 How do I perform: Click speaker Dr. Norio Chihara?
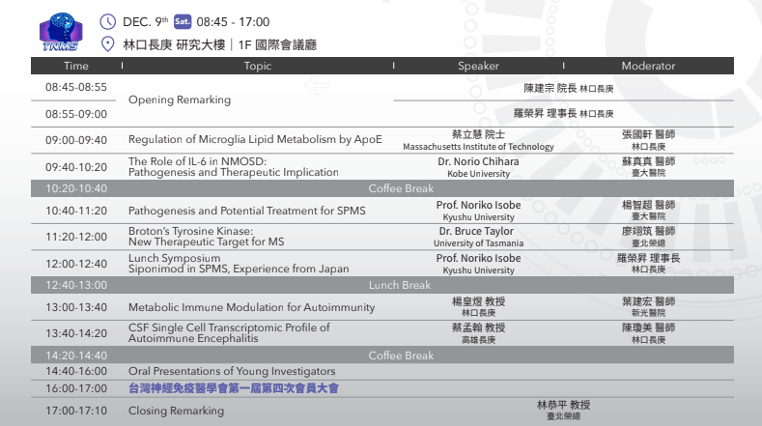pos(478,161)
